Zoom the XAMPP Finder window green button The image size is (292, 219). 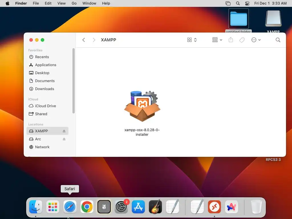(42, 40)
